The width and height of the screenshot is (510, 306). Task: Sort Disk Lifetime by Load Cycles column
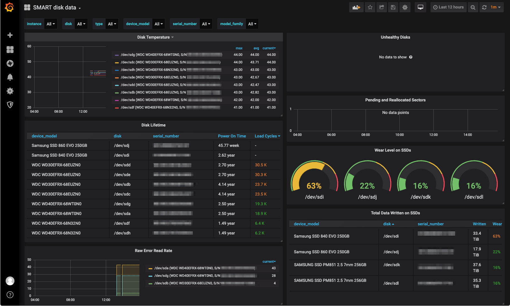[267, 136]
